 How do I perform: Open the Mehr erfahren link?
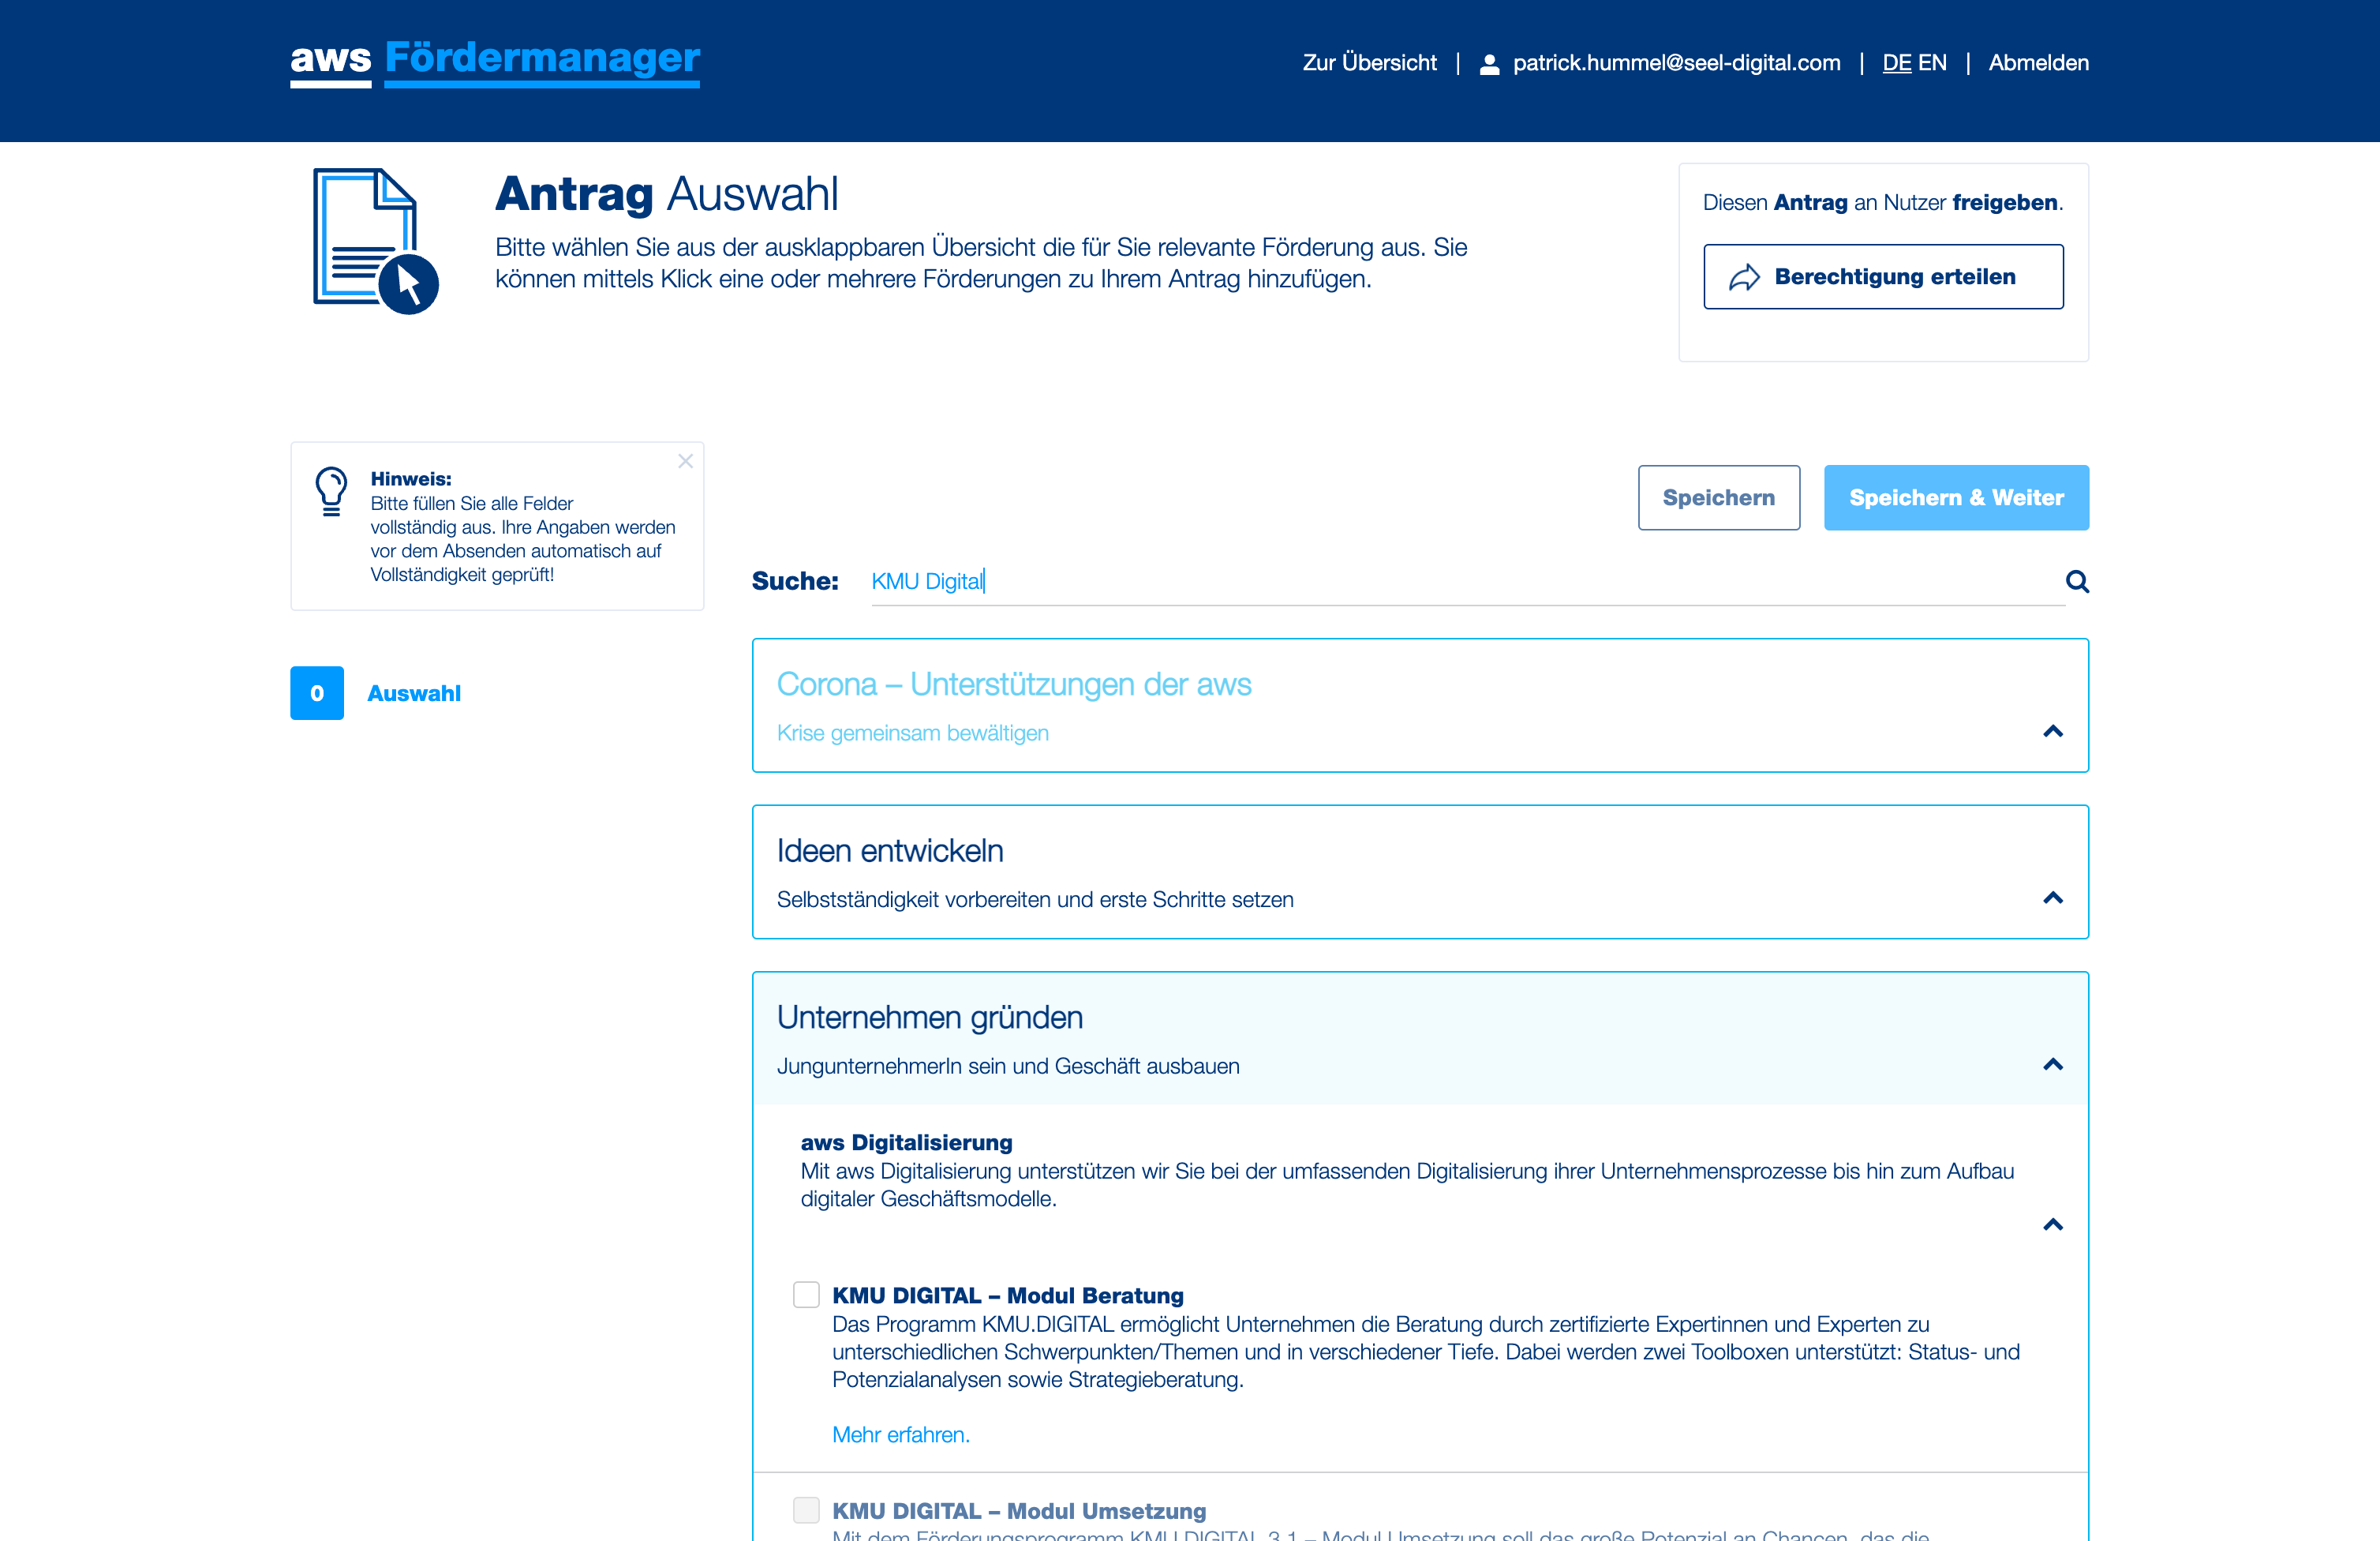[901, 1435]
